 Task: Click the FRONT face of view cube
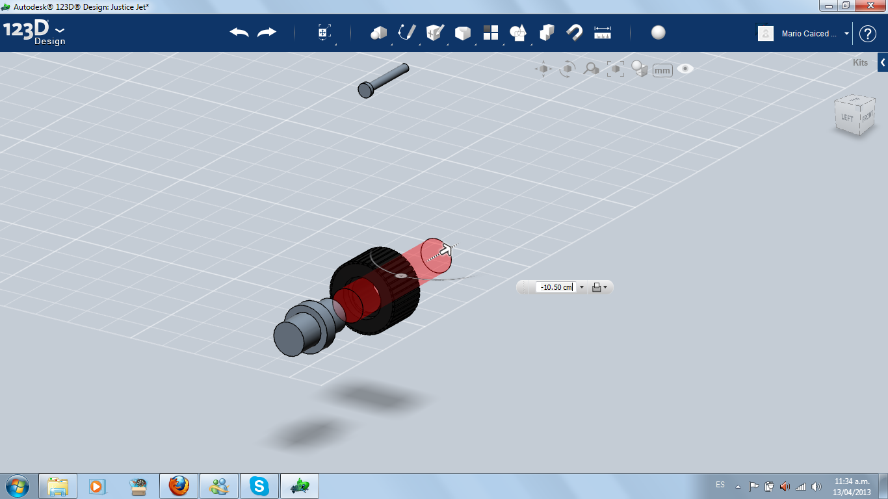coord(867,118)
